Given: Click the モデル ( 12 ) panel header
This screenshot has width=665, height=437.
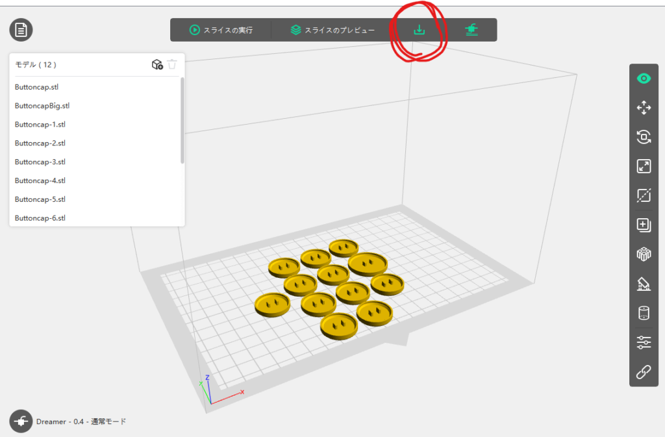Looking at the screenshot, I should [36, 64].
